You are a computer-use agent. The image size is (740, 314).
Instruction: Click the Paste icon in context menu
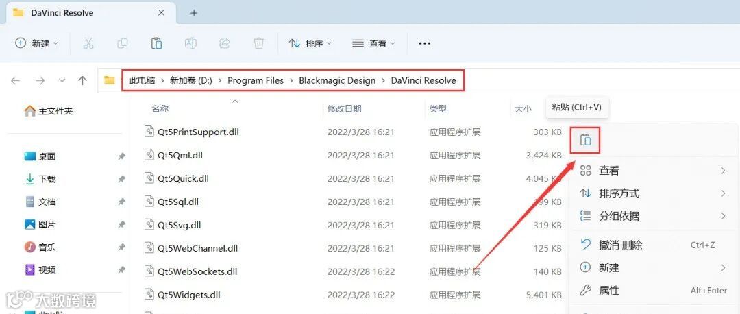pyautogui.click(x=585, y=141)
